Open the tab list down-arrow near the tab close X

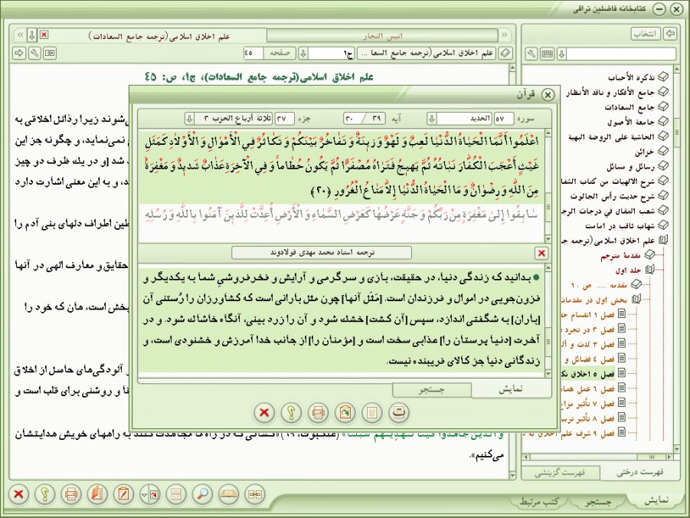[31, 34]
